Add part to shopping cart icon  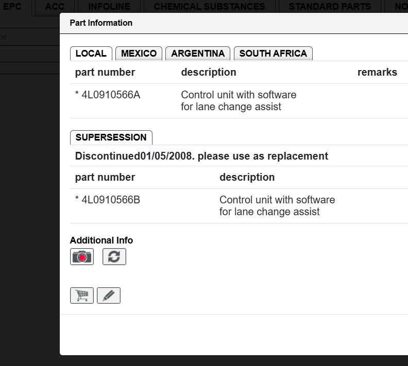coord(82,295)
